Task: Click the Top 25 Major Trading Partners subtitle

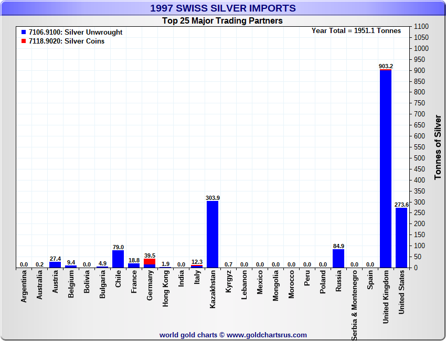Action: coord(222,21)
